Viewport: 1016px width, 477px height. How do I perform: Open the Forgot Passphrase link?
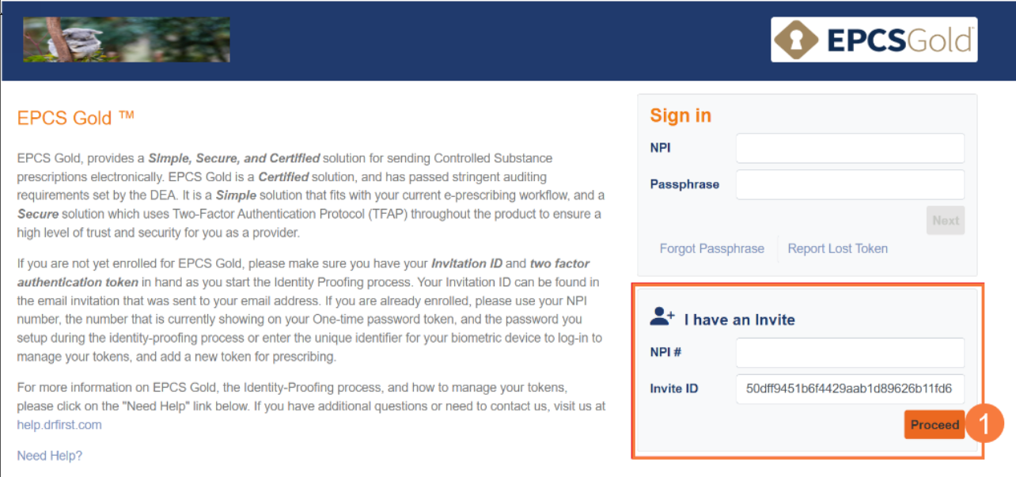coord(711,248)
